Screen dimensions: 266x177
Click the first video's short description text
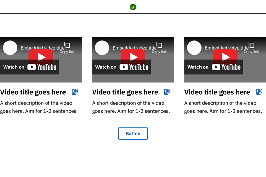(x=39, y=107)
